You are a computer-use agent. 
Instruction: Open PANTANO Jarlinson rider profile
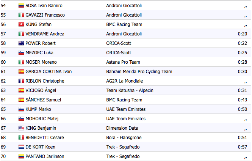45,156
